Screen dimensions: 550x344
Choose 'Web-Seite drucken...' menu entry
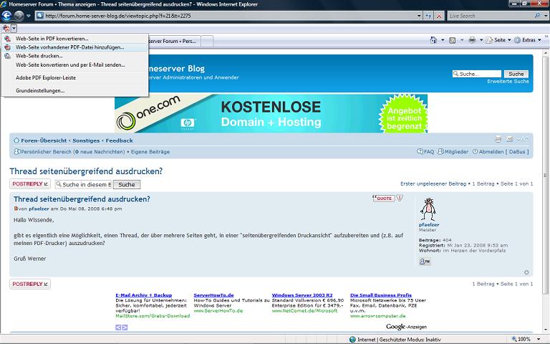(74, 56)
